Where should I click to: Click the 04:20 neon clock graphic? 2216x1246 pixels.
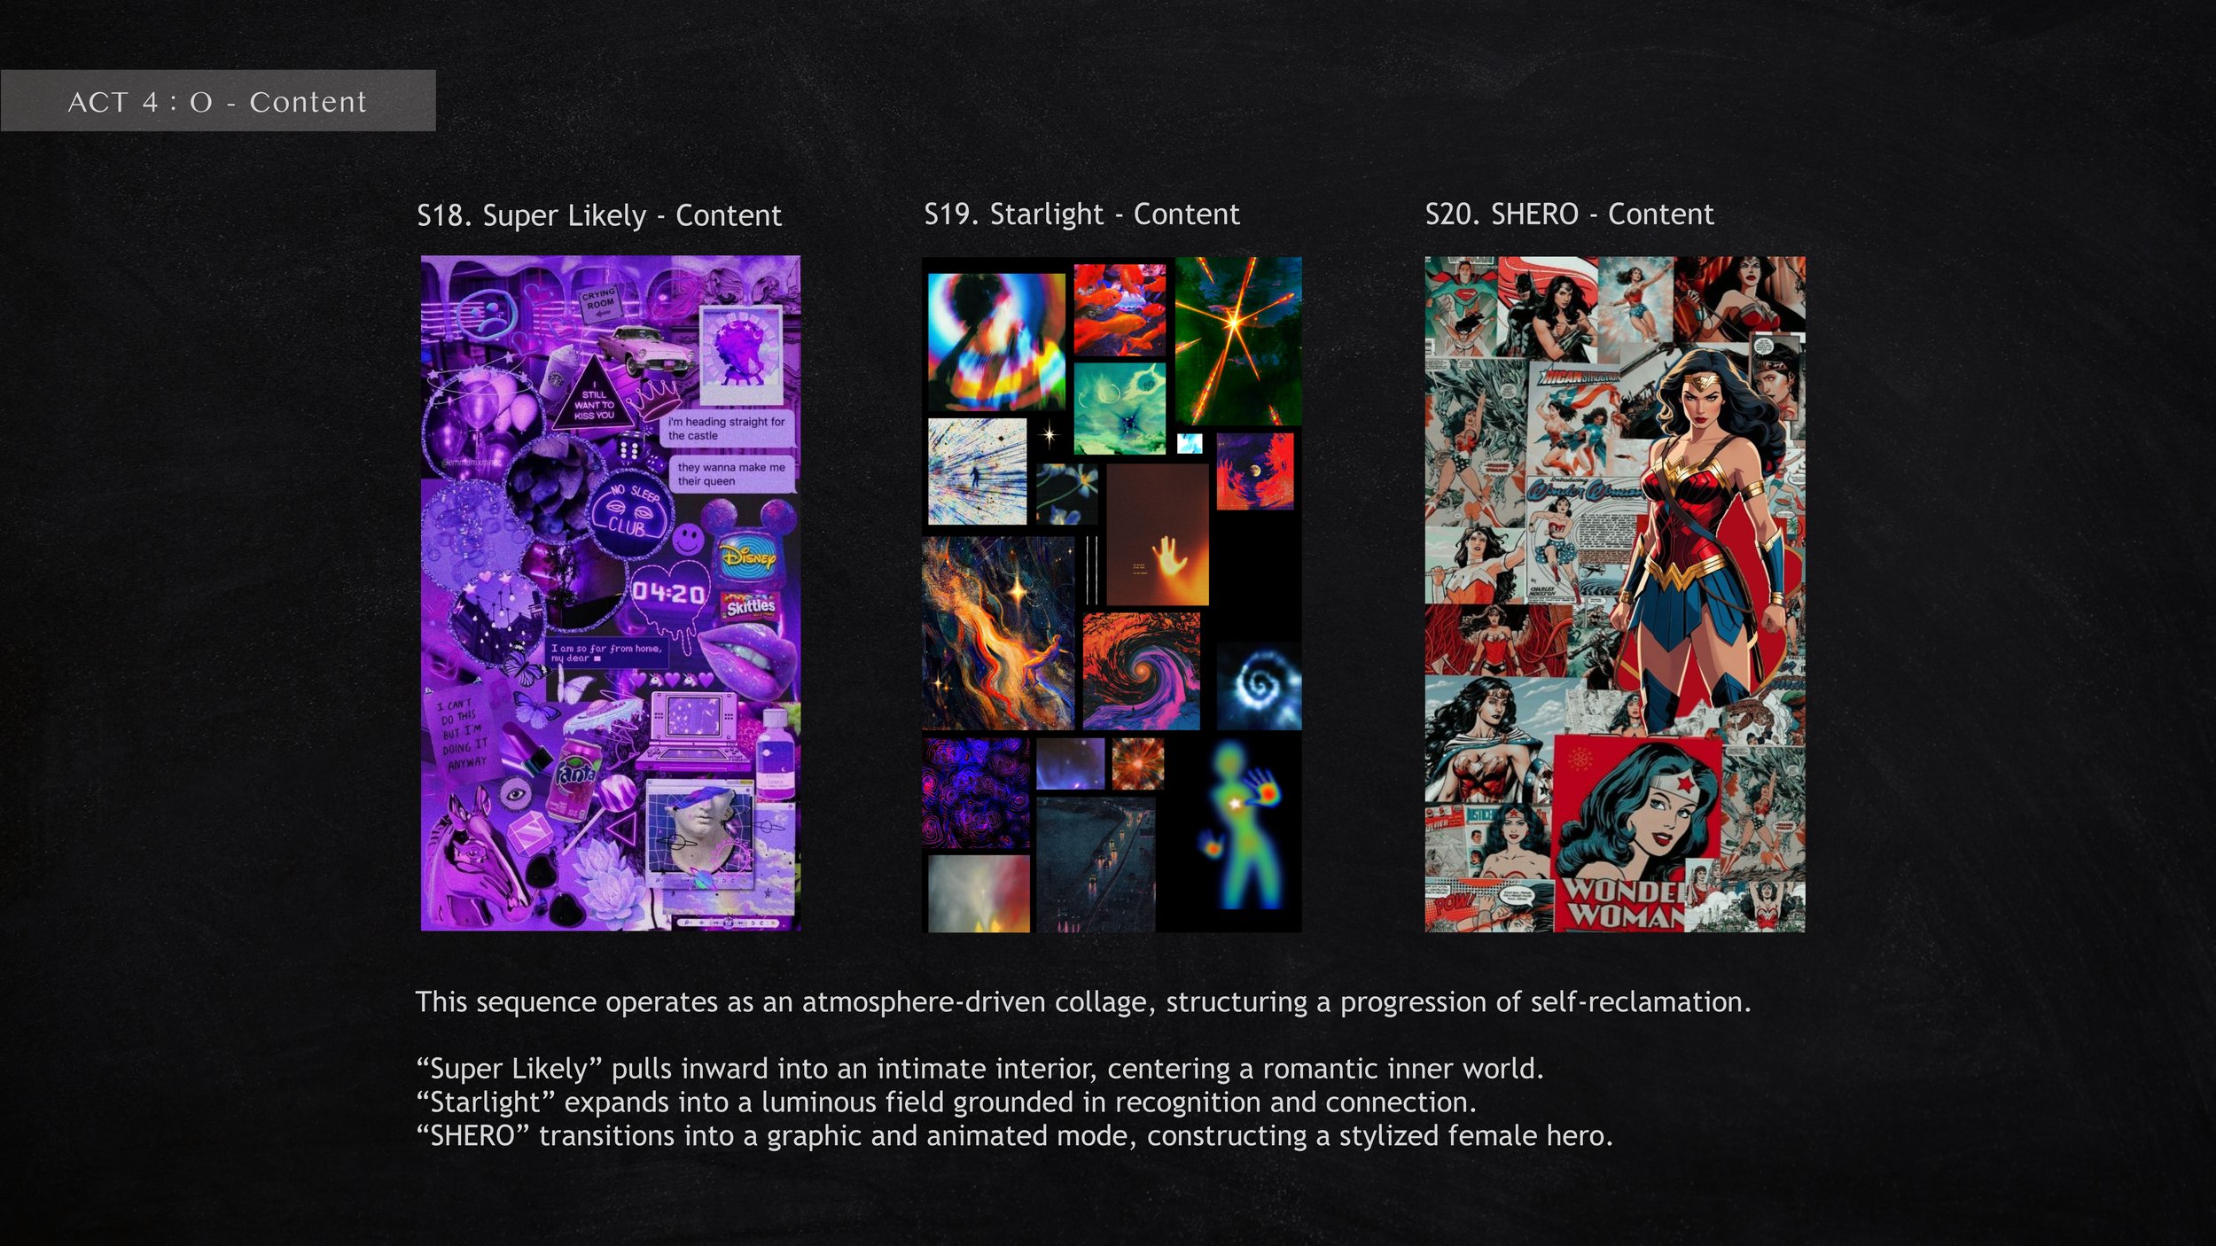669,594
